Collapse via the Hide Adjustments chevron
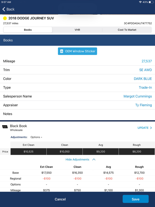This screenshot has width=155, height=207. pyautogui.click(x=94, y=160)
